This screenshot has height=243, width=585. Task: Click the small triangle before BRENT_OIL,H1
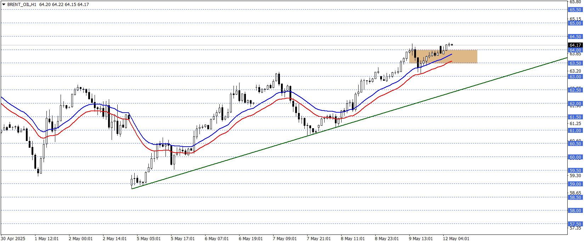(x=4, y=5)
